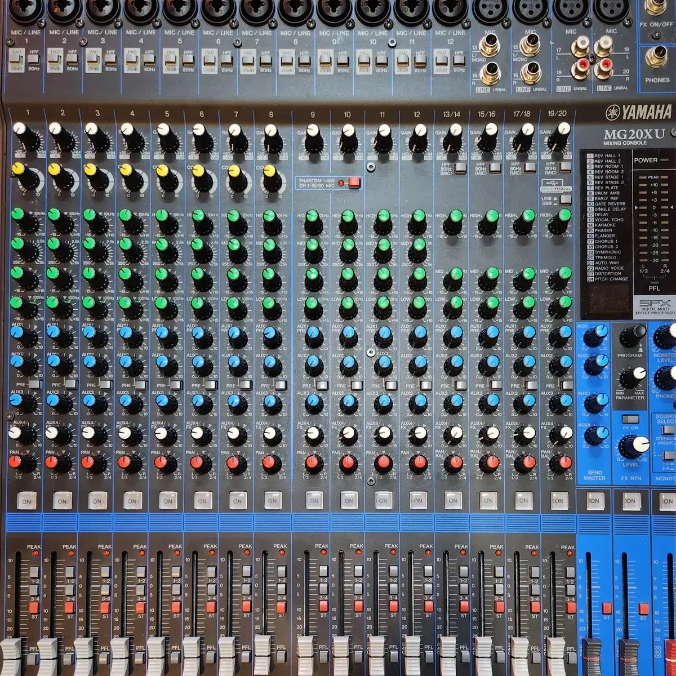Enable HPF 80Hz (MIC) switch on channel 13/14
The width and height of the screenshot is (676, 676).
click(461, 167)
